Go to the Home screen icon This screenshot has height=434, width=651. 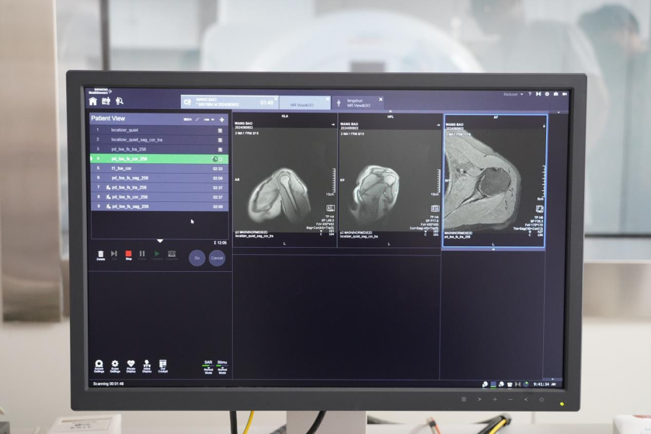point(93,101)
